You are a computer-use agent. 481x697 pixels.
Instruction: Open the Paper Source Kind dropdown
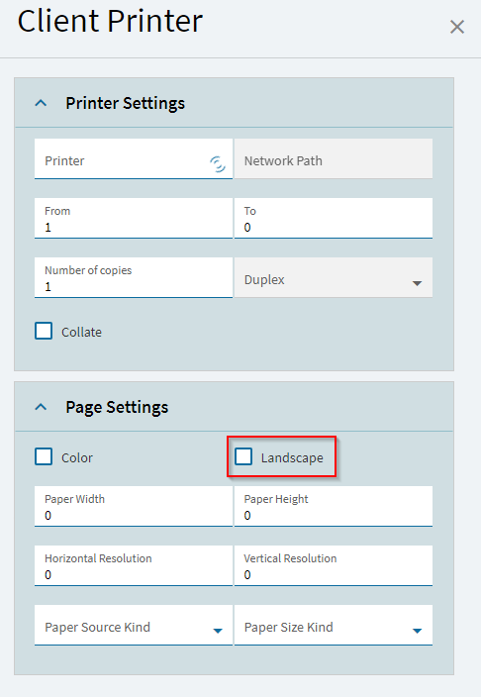click(x=134, y=626)
